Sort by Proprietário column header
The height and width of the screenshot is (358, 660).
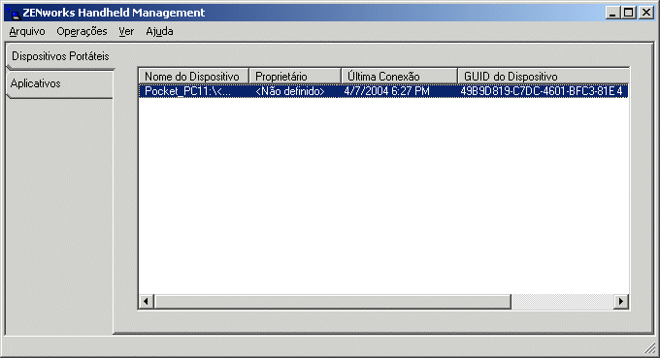(295, 76)
